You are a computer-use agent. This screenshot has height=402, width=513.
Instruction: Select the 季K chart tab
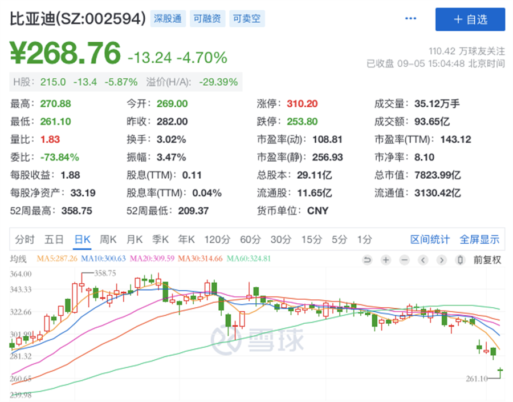coord(160,239)
